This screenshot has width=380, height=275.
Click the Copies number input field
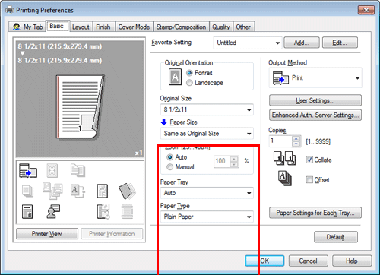[x=280, y=141]
